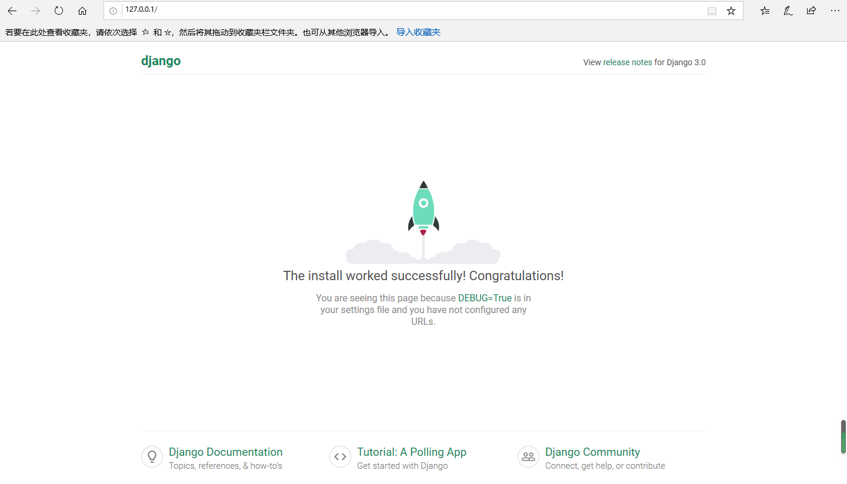Click the people icon for Django Community
The width and height of the screenshot is (847, 484).
(528, 456)
